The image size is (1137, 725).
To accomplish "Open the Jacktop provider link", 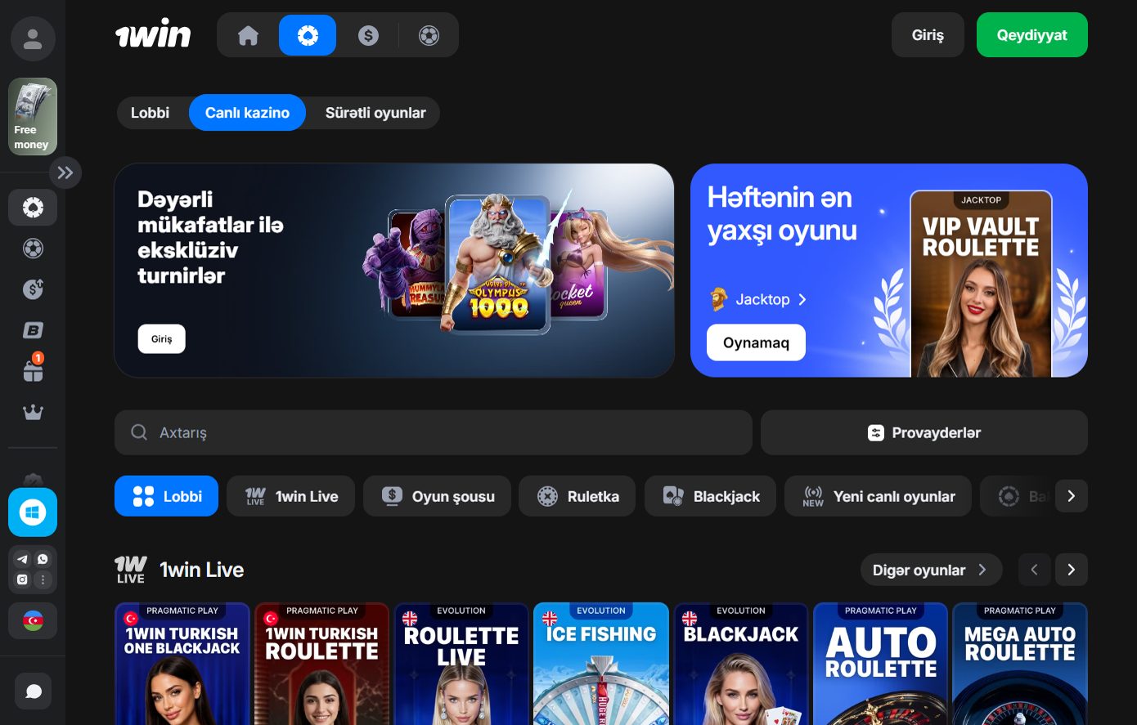I will coord(758,300).
